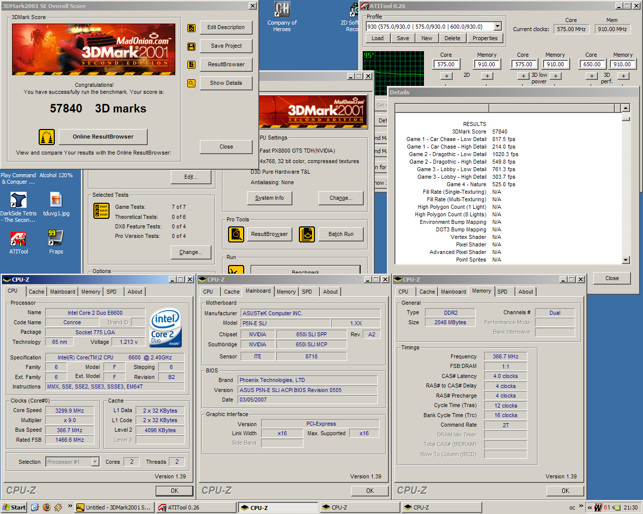The height and width of the screenshot is (514, 643).
Task: Switch to ATITool 0.26 taskbar button
Action: click(x=196, y=507)
